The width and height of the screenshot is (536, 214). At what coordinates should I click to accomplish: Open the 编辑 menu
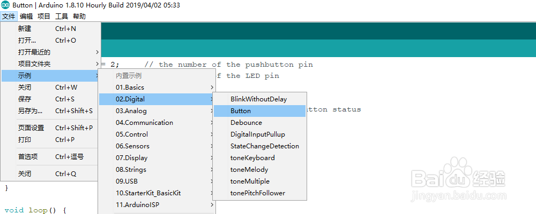(26, 17)
